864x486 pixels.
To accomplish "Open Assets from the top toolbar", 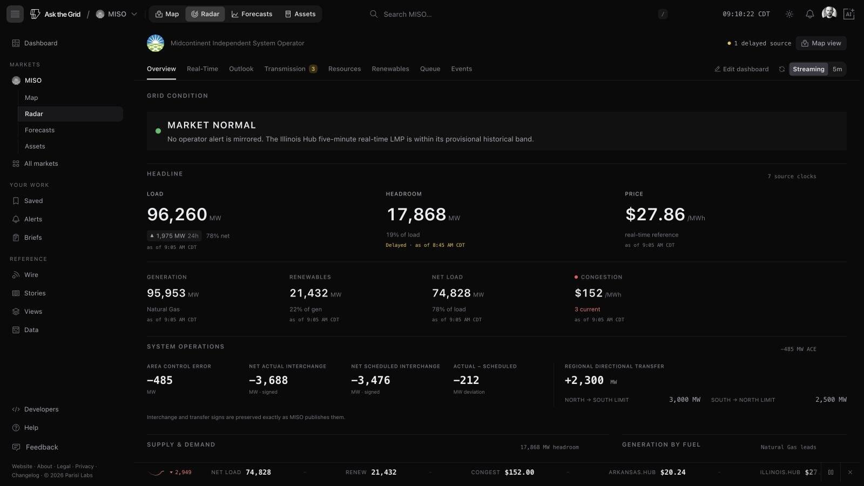I will 300,14.
